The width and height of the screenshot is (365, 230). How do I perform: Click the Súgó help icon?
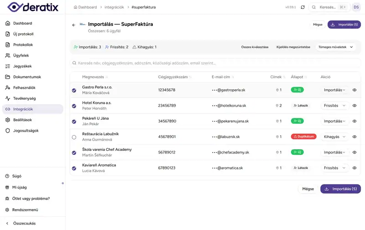point(7,176)
